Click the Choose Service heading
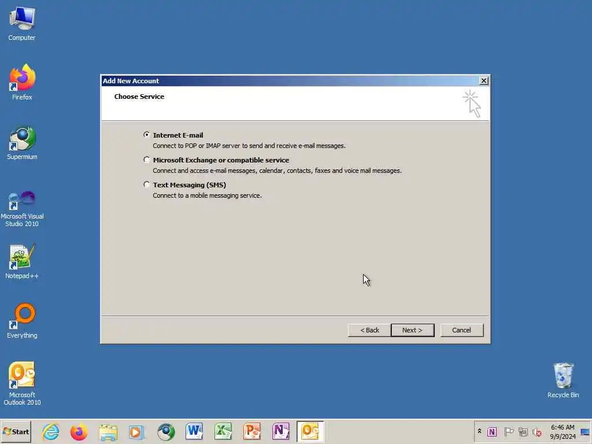This screenshot has height=444, width=592. [x=139, y=97]
